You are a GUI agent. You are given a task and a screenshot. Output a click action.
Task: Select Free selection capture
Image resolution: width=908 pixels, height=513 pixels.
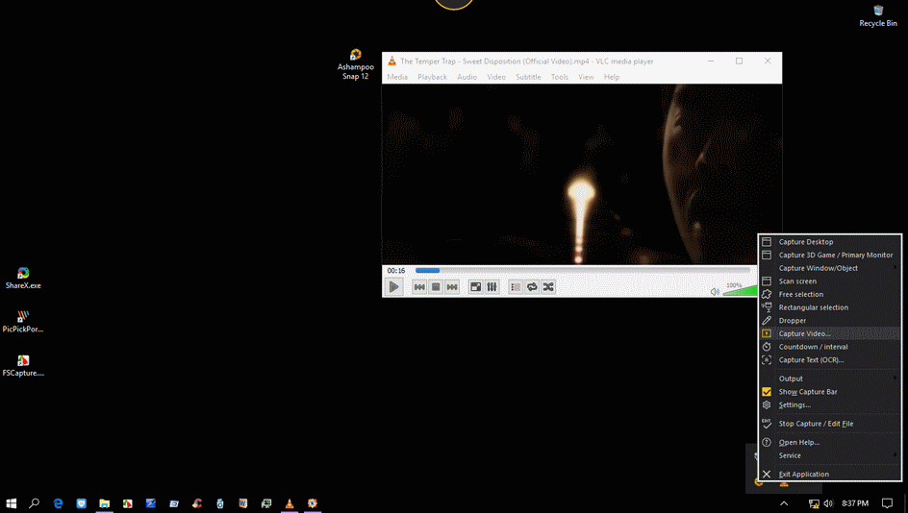[x=829, y=294]
